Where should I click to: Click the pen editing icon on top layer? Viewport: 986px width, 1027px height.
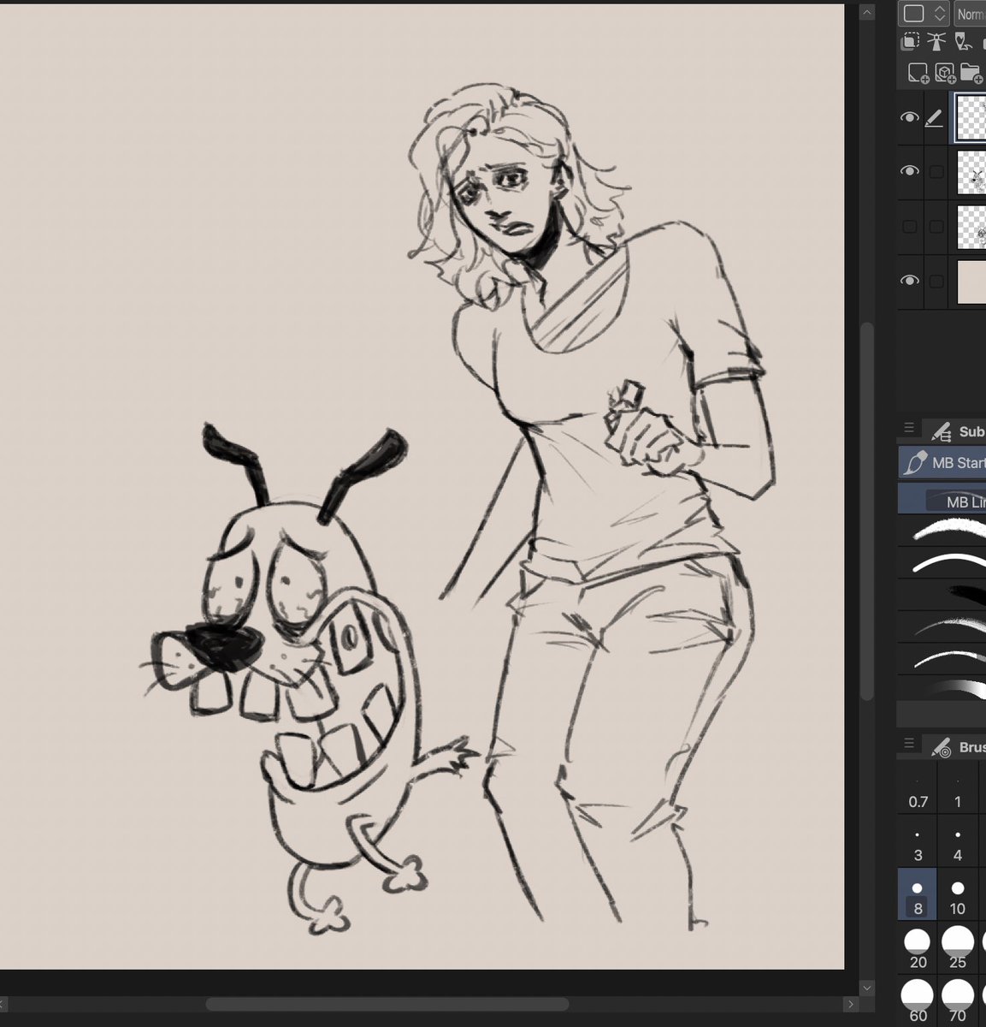point(935,119)
